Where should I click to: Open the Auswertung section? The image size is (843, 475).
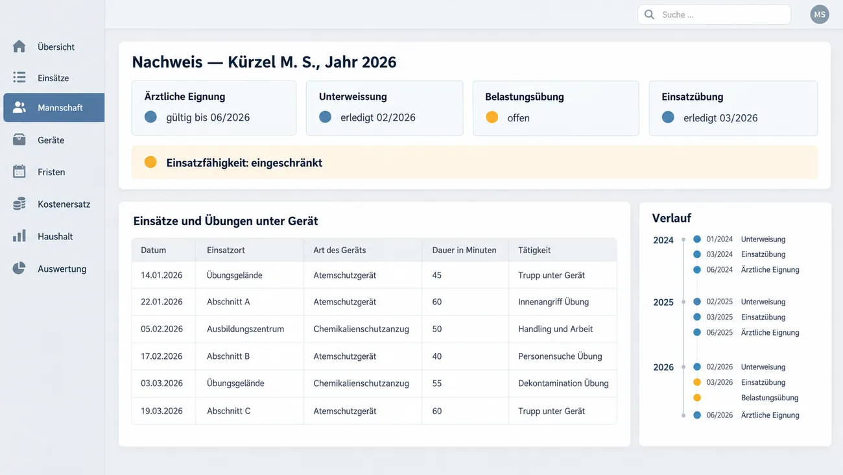coord(53,269)
